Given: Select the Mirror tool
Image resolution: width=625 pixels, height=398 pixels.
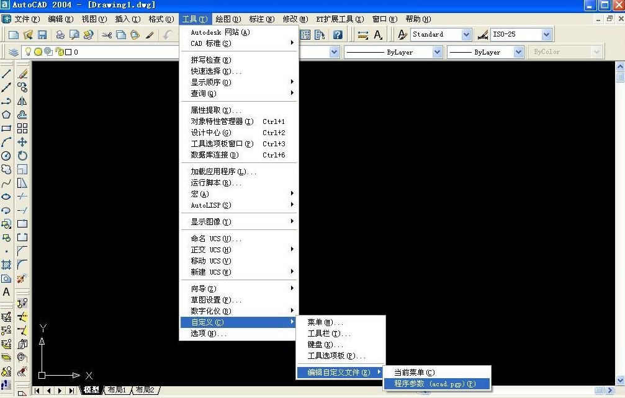Looking at the screenshot, I should tap(22, 101).
